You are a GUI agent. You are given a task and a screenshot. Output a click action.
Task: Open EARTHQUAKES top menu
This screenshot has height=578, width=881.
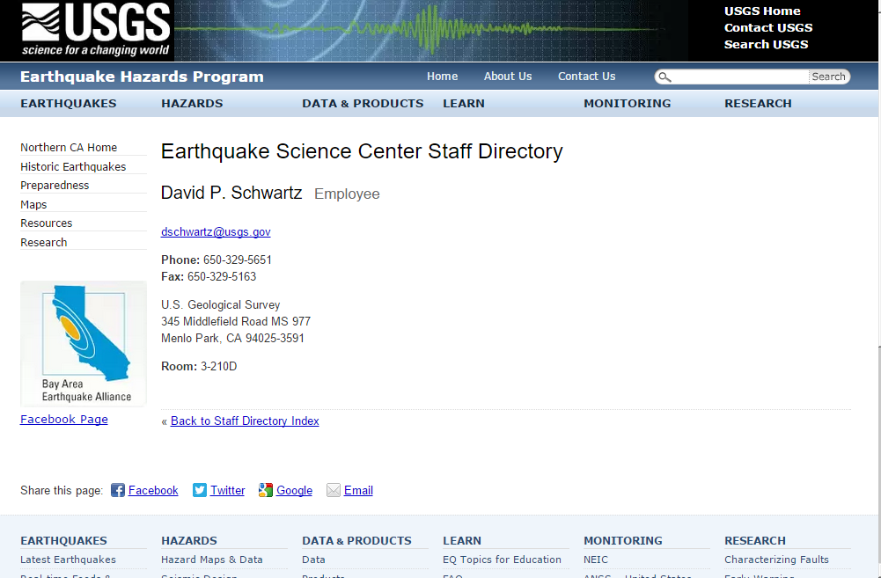click(x=69, y=103)
